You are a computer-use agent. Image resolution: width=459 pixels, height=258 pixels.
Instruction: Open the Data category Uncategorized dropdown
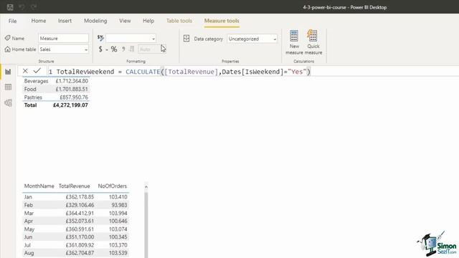(x=252, y=39)
